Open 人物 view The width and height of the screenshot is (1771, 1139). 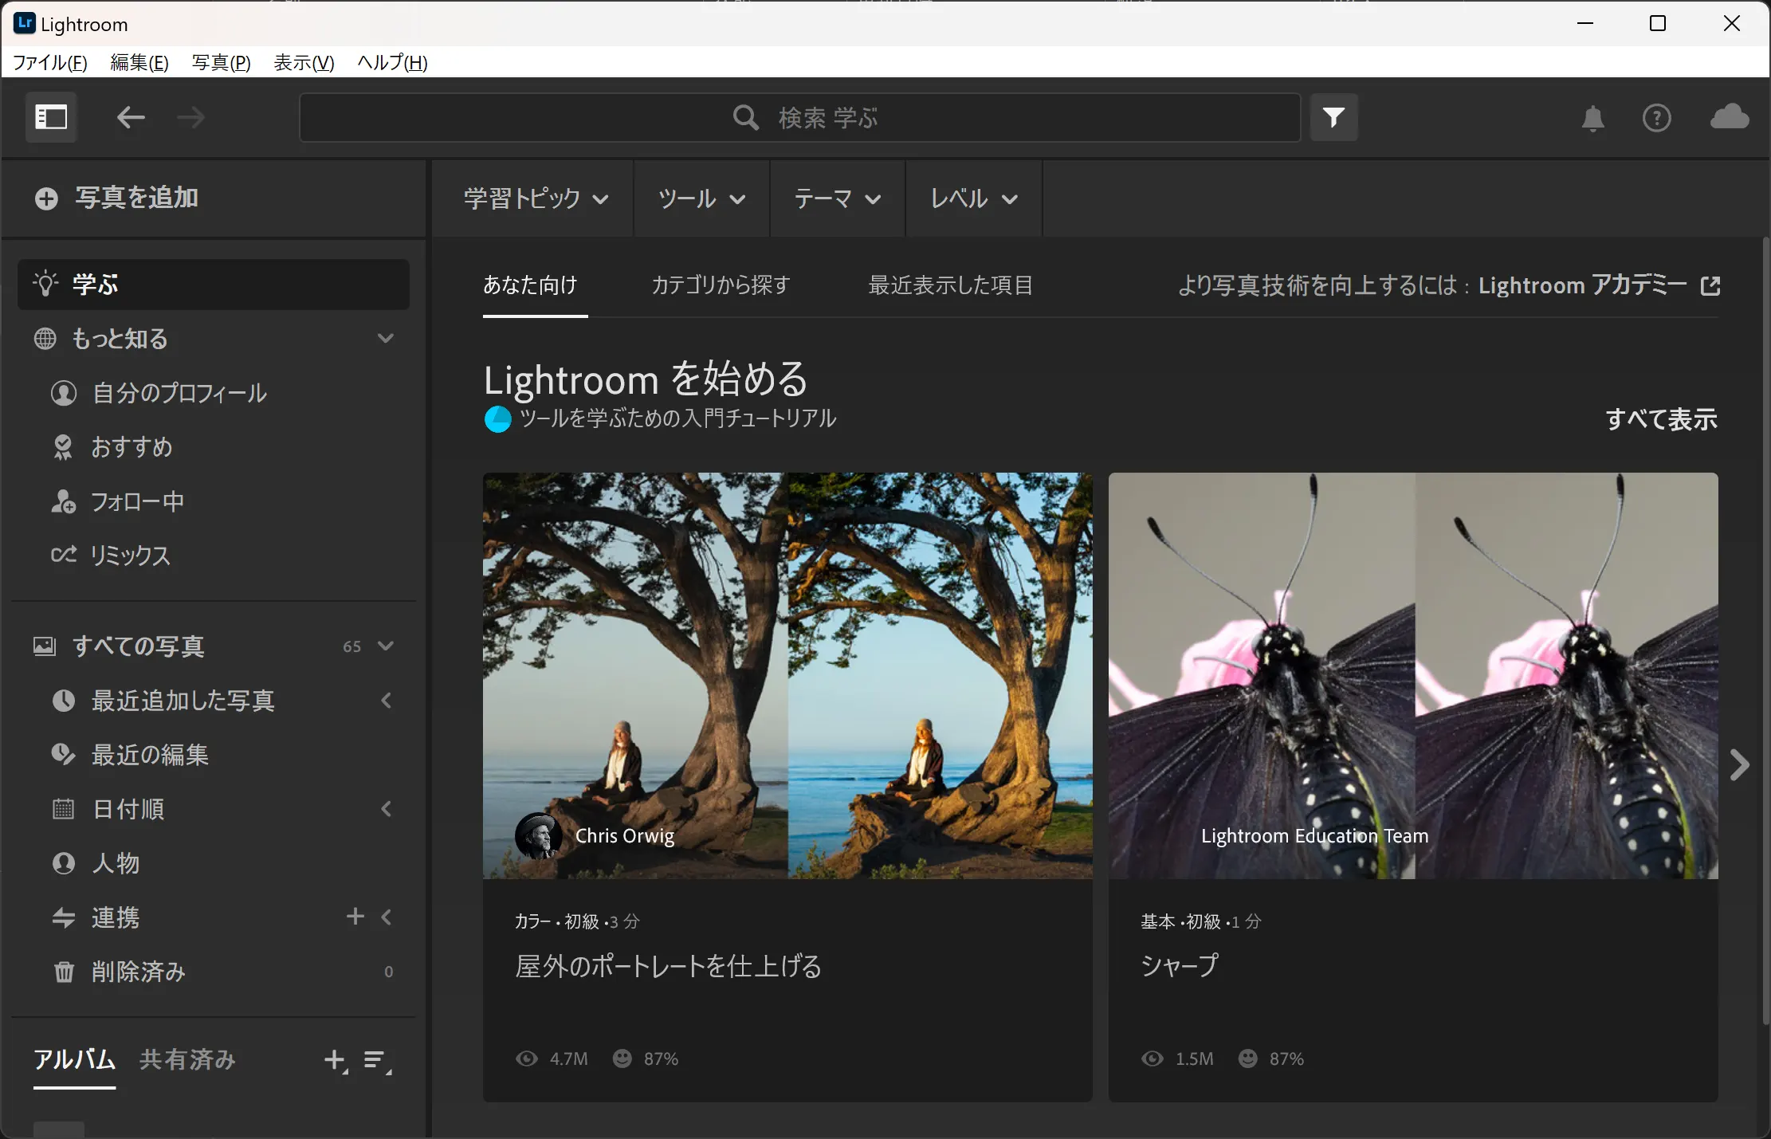point(96,862)
